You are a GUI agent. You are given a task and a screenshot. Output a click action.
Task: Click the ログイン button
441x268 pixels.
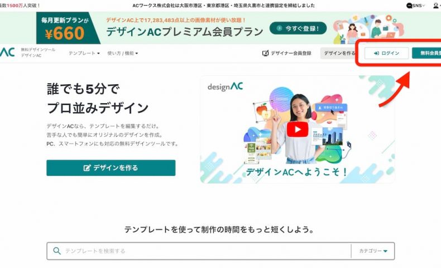pyautogui.click(x=386, y=53)
